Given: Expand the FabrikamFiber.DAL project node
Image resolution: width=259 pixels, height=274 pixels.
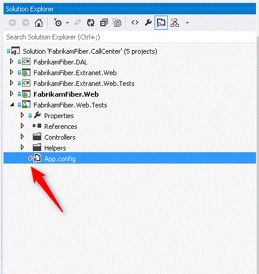Looking at the screenshot, I should 11,61.
